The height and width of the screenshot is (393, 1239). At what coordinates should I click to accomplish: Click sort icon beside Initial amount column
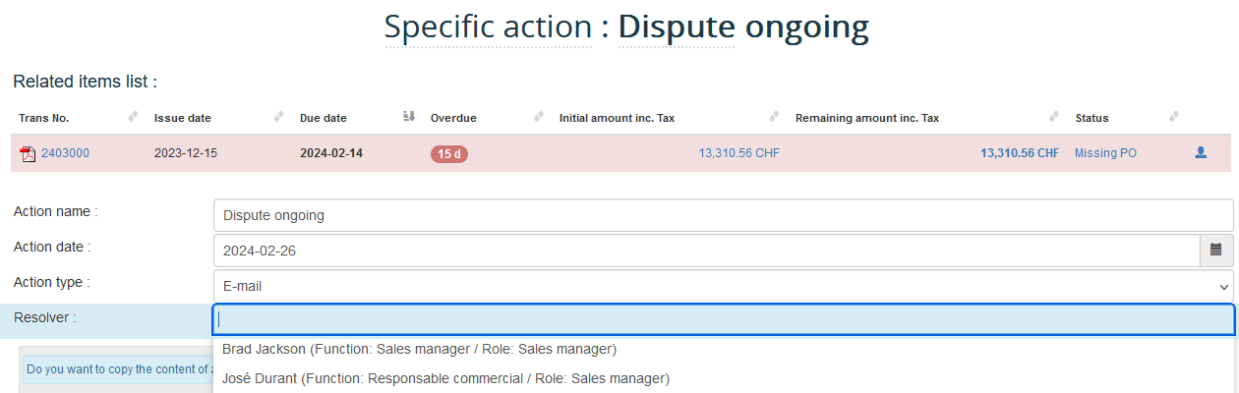click(x=775, y=118)
